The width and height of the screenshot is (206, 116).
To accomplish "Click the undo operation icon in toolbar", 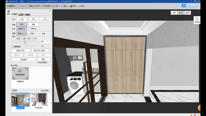I will (x=7, y=6).
